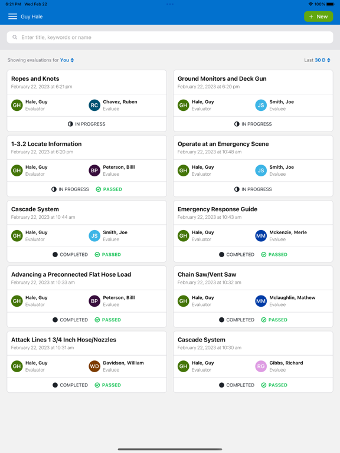Screen dimensions: 340x453
Task: Expand the 'You' evaluations filter dropdown
Action: tap(67, 60)
